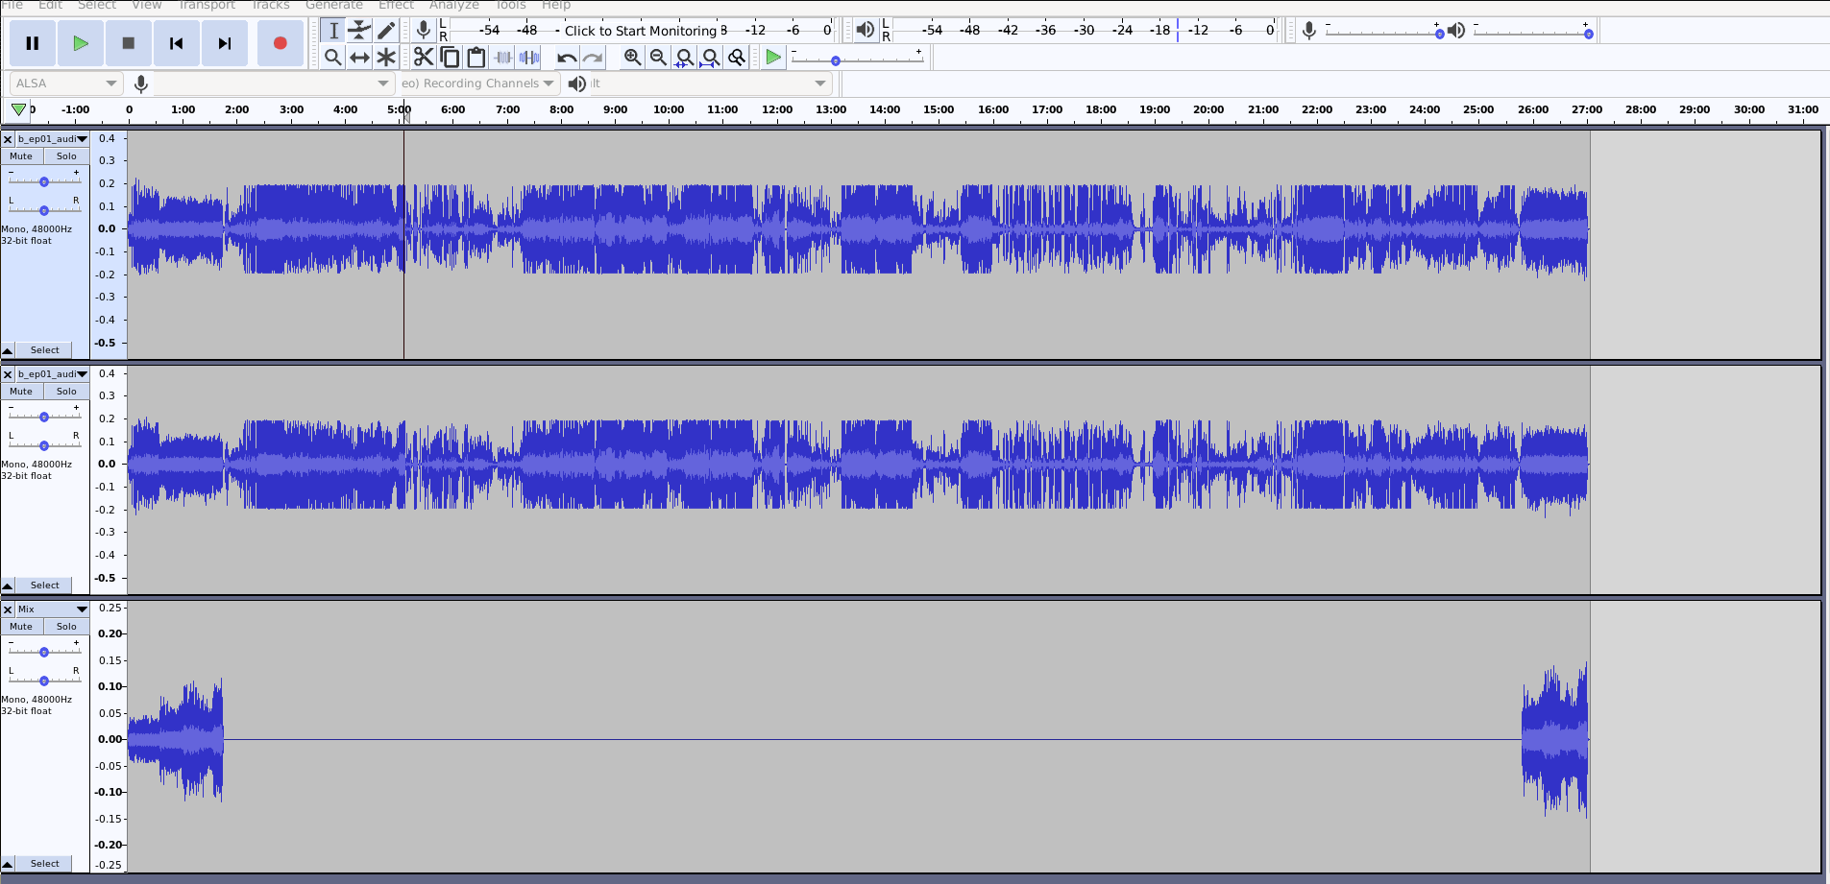Solo the second b_ep01 audio track
The width and height of the screenshot is (1830, 884).
click(x=66, y=392)
